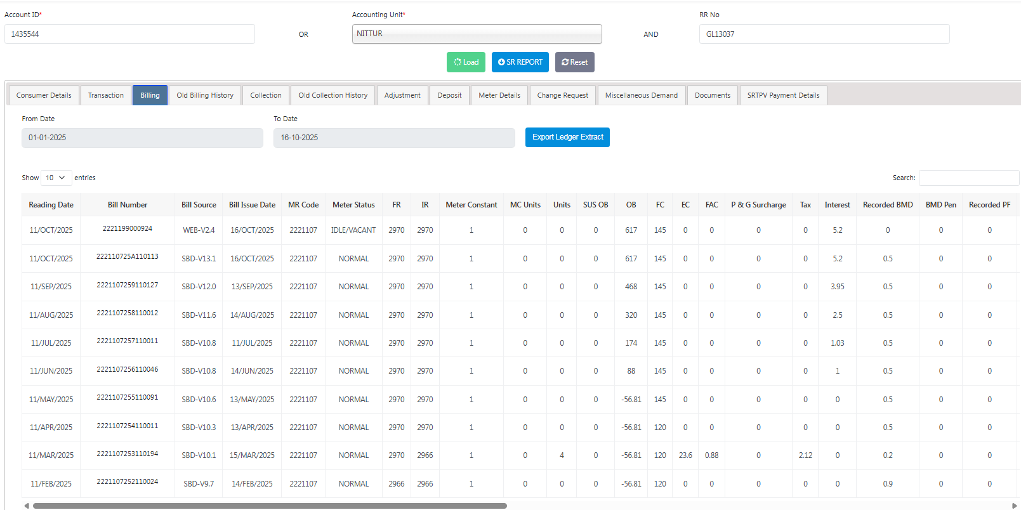This screenshot has width=1021, height=510.
Task: Open the To Date picker field
Action: click(x=393, y=138)
